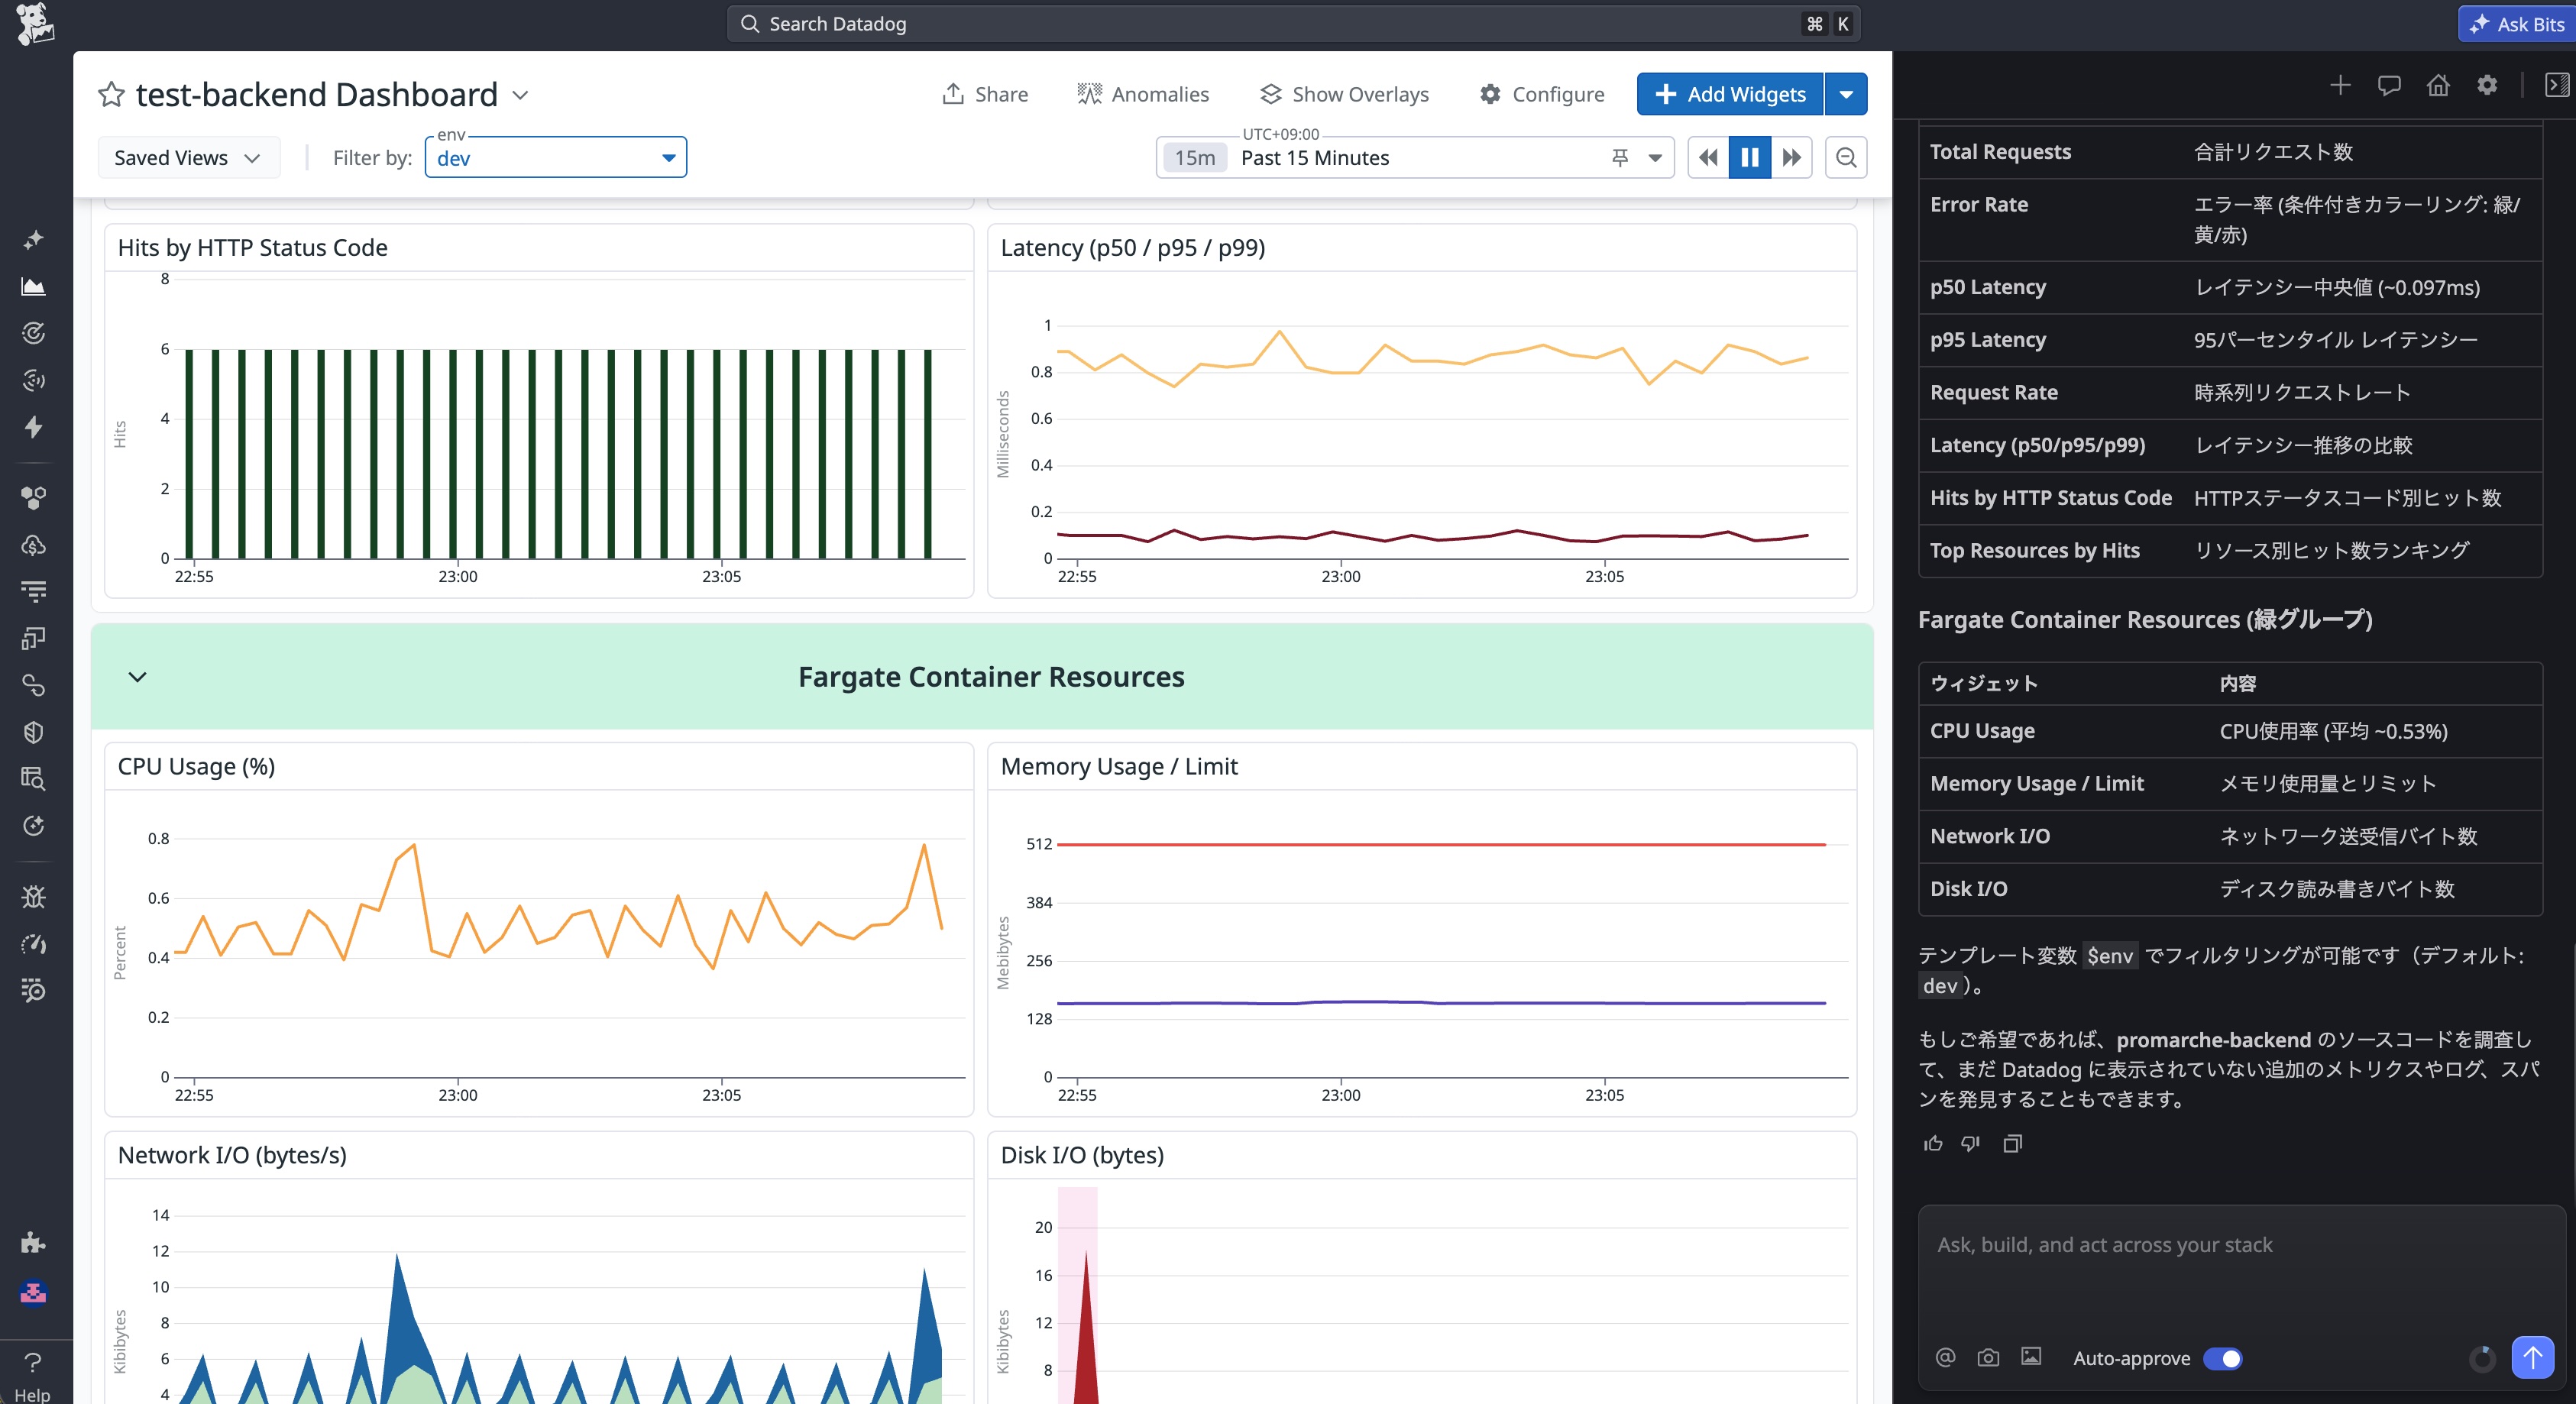
Task: Copy the Bits response text
Action: [2012, 1143]
